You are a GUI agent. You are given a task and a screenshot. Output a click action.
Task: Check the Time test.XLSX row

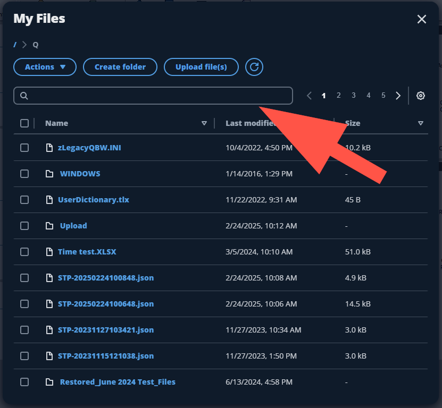coord(24,252)
